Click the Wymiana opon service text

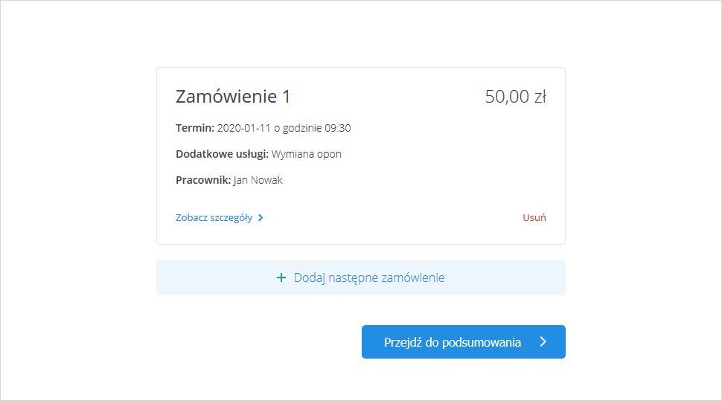click(307, 154)
